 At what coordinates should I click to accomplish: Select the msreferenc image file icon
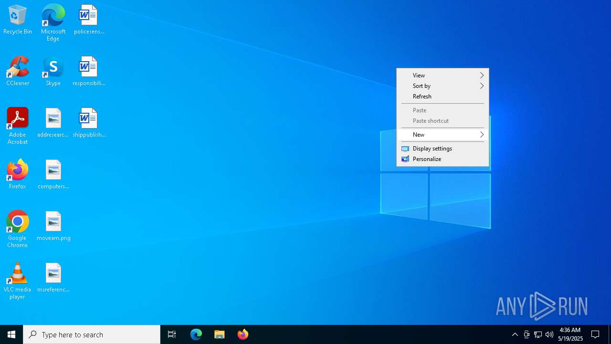pyautogui.click(x=53, y=278)
